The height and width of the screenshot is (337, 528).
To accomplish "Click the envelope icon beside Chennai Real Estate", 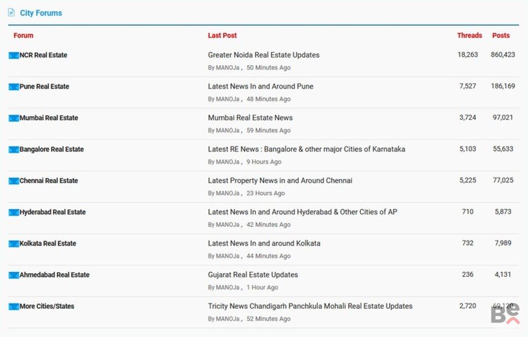I will [13, 181].
